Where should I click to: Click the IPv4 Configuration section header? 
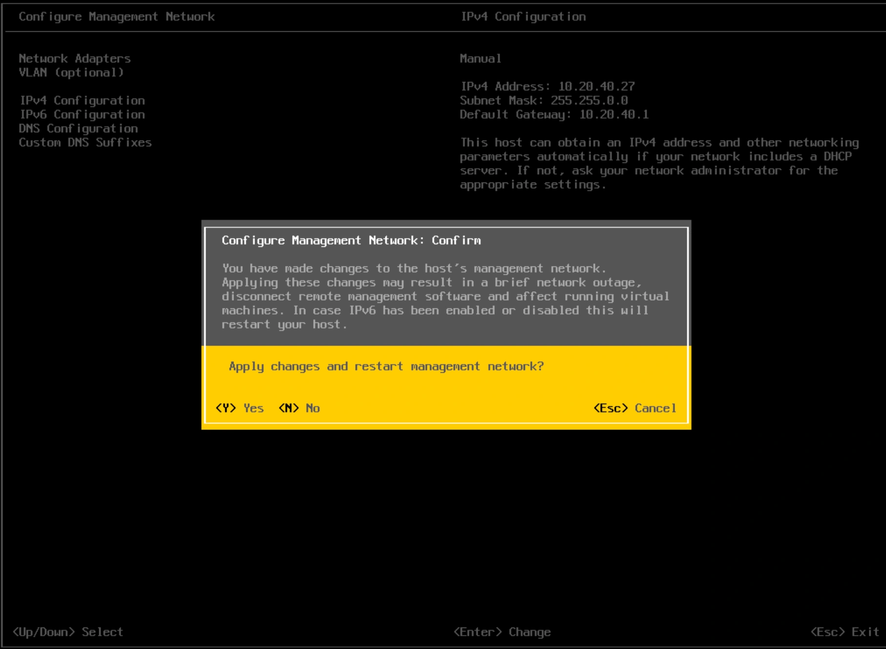(523, 16)
